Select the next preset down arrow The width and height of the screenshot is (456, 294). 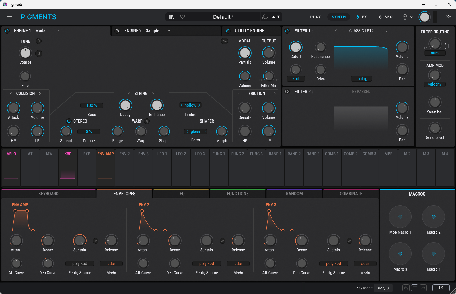[x=278, y=17]
